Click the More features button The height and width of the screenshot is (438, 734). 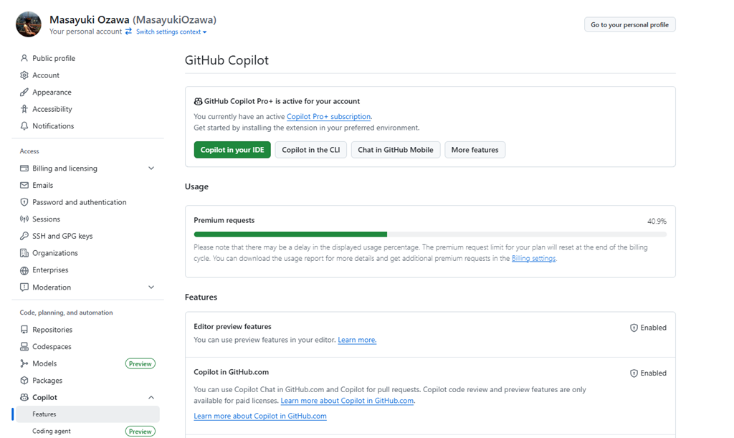[475, 150]
